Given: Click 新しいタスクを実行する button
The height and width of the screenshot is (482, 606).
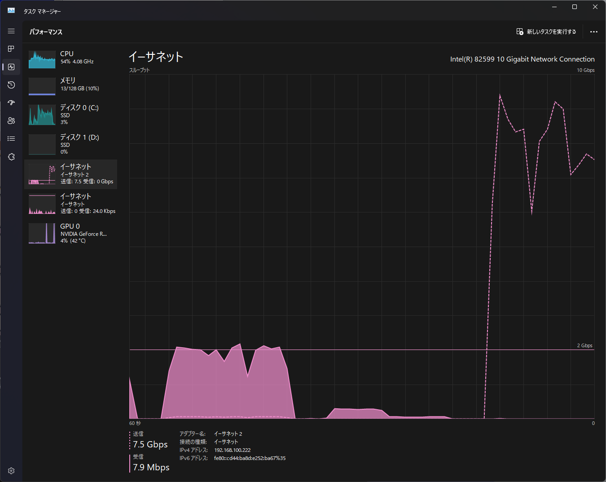Looking at the screenshot, I should tap(546, 32).
